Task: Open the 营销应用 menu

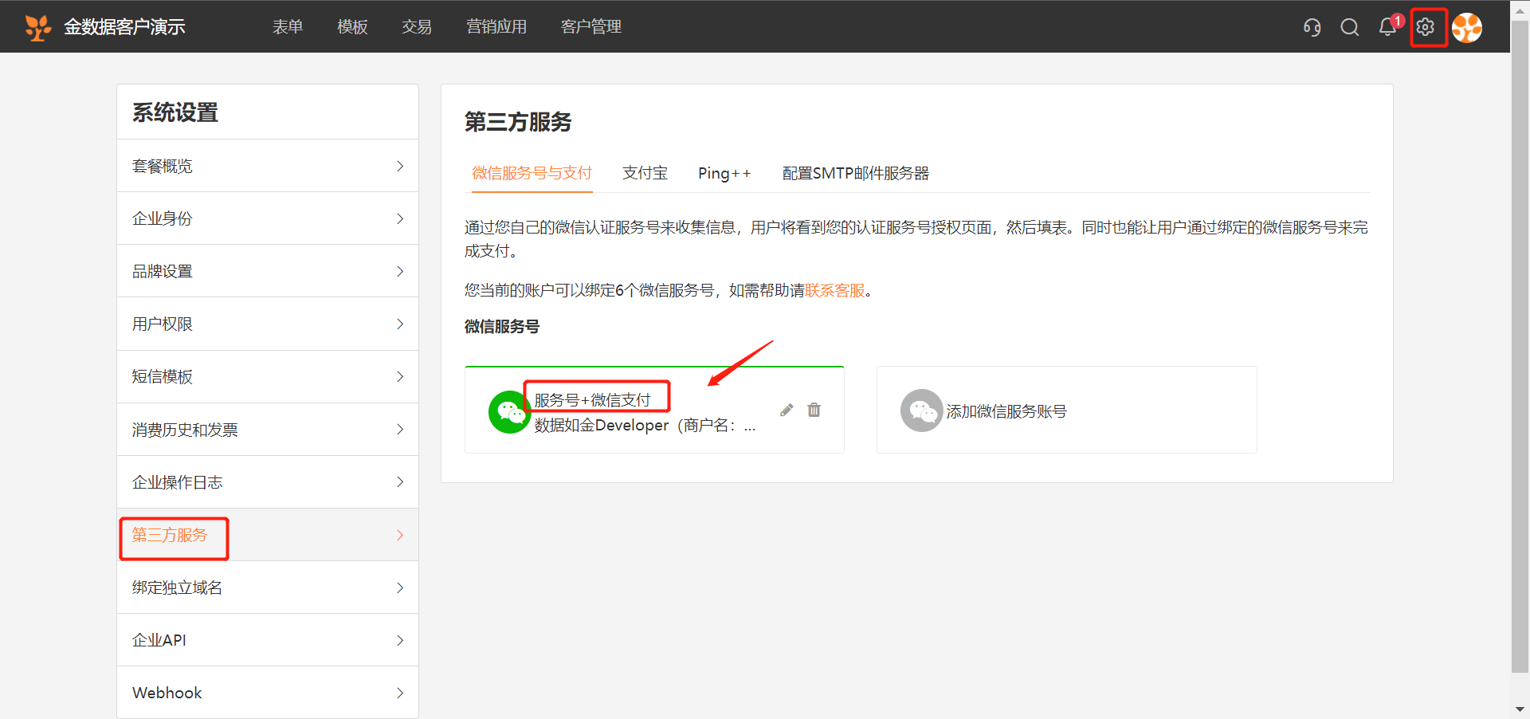Action: pyautogui.click(x=496, y=27)
